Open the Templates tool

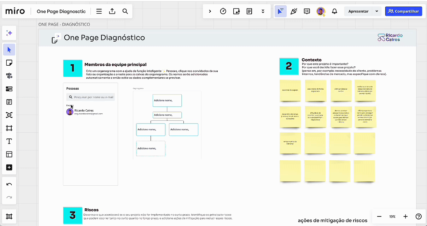pyautogui.click(x=9, y=154)
